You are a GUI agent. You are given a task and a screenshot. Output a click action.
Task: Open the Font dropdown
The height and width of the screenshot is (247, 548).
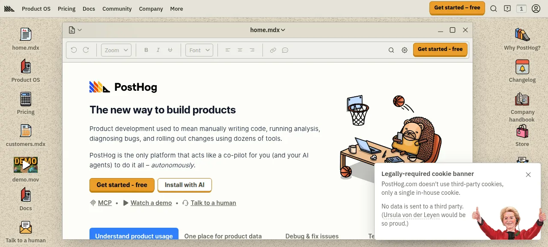pyautogui.click(x=199, y=50)
